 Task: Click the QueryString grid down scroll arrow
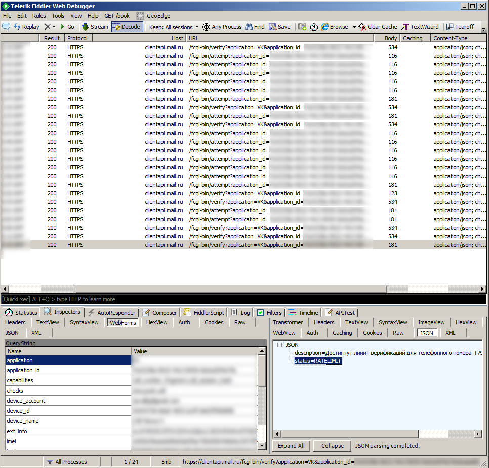click(262, 446)
